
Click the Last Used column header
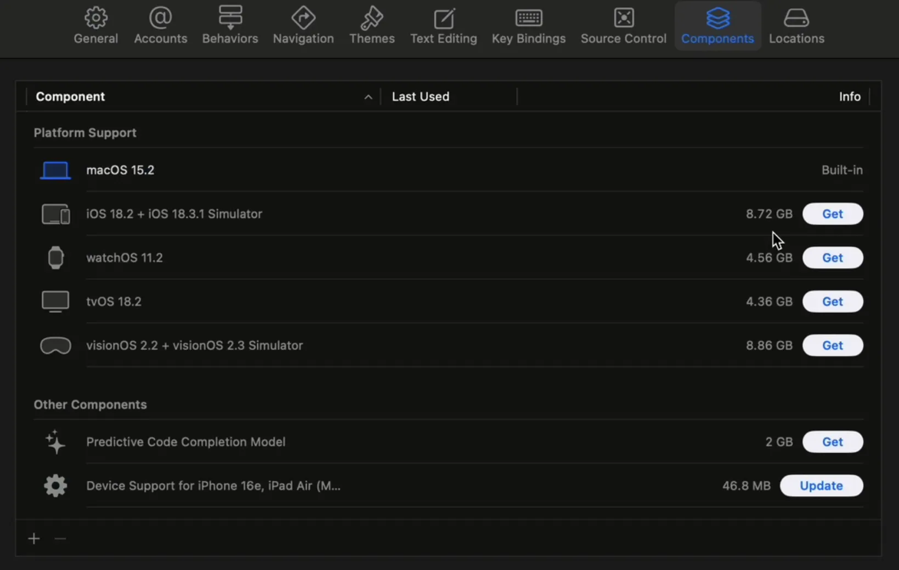(449, 96)
